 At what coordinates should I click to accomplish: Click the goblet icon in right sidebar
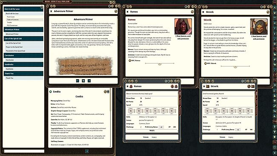pyautogui.click(x=275, y=132)
